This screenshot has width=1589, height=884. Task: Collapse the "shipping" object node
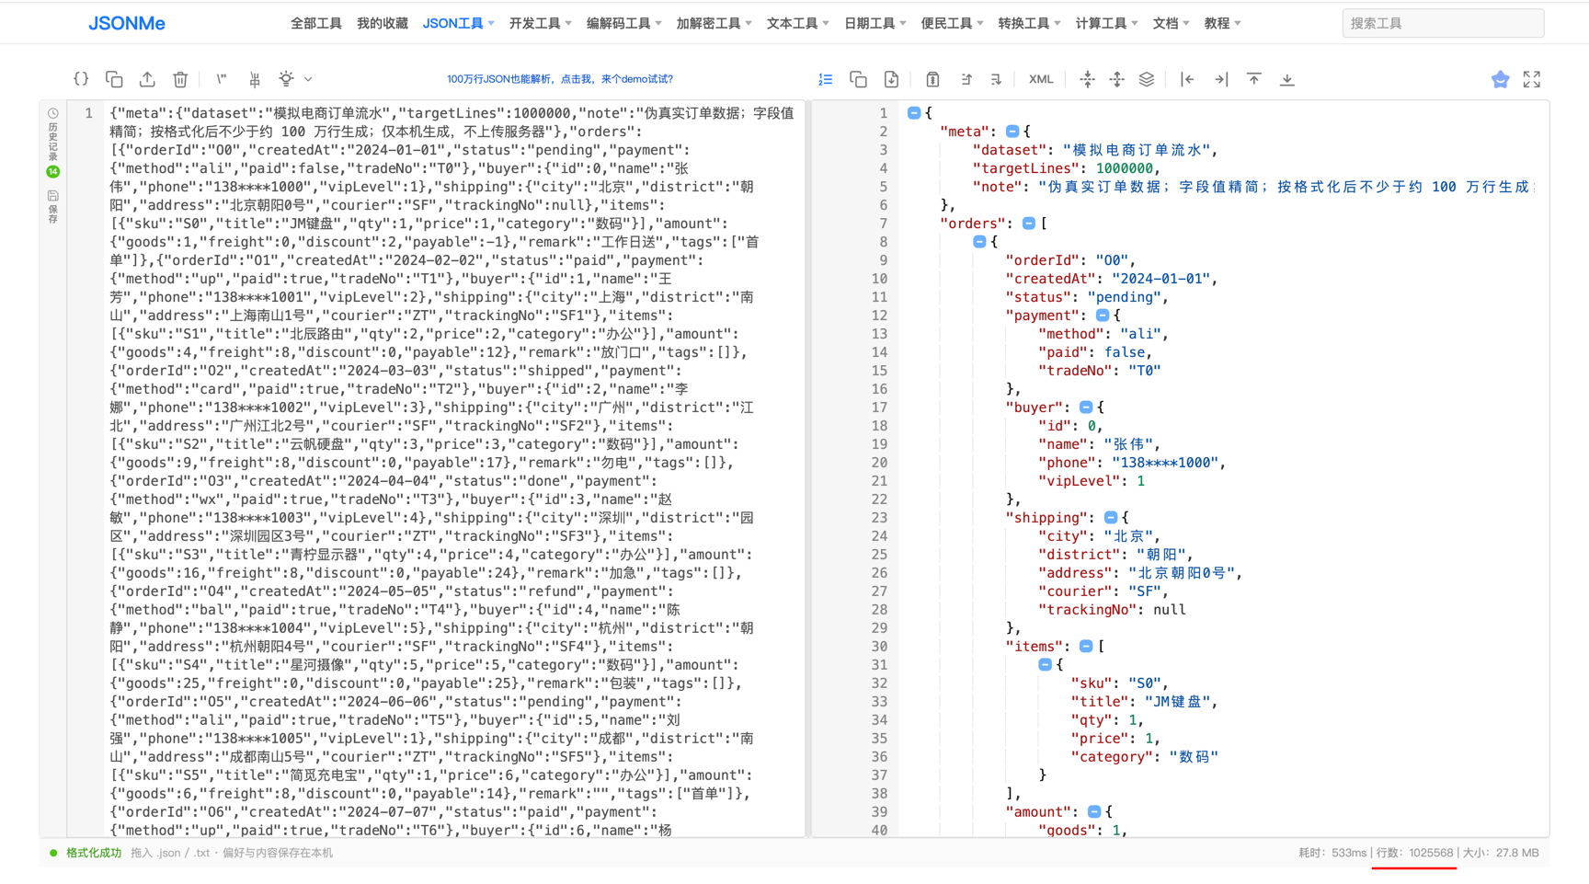tap(1111, 517)
